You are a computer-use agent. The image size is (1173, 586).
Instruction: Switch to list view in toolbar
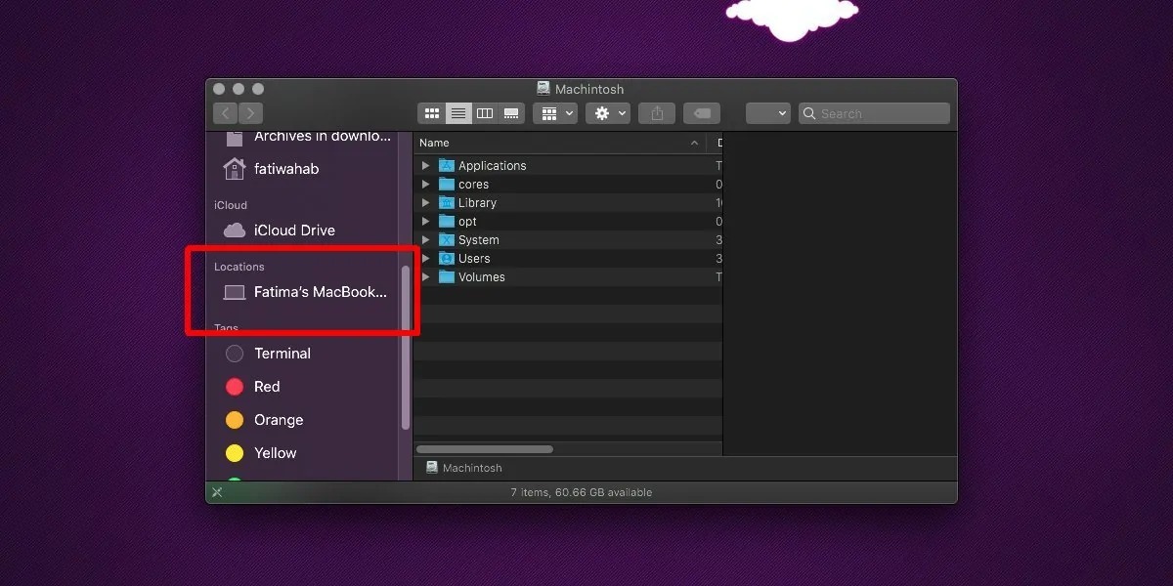point(458,113)
